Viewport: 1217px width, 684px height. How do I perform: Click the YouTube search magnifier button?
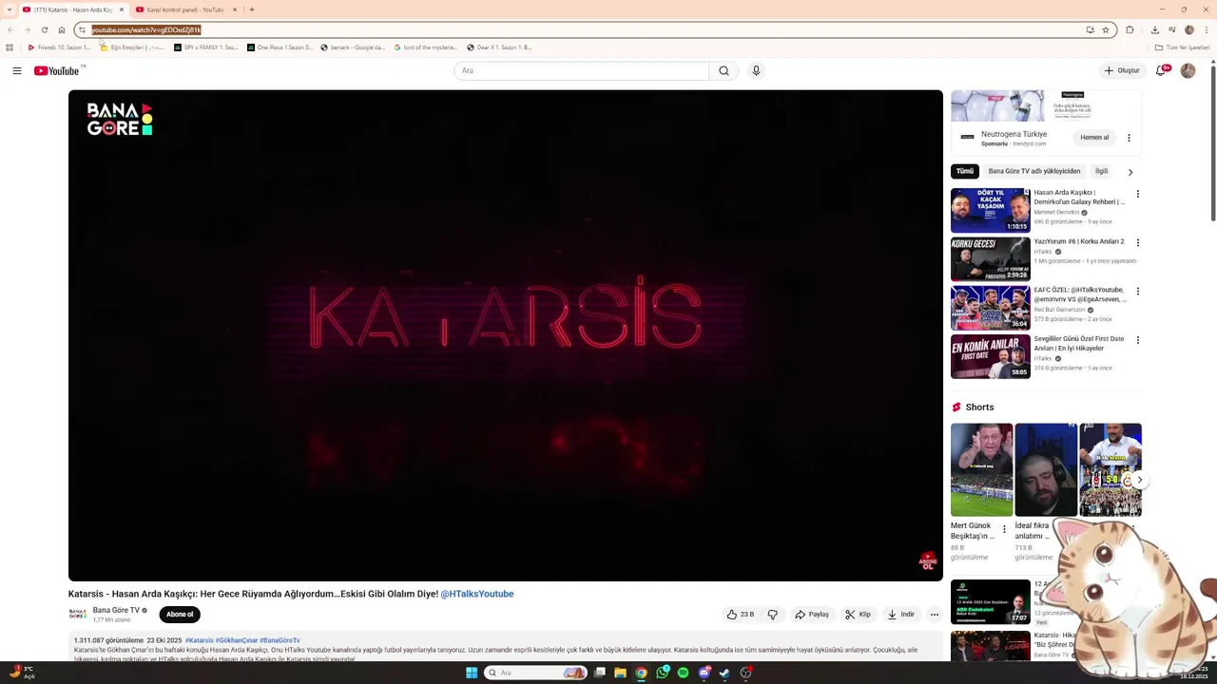[x=724, y=70]
